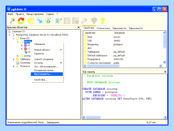Image resolution: width=174 pixels, height=131 pixels.
Task: Click the connect to server plug icon
Action: [13, 21]
